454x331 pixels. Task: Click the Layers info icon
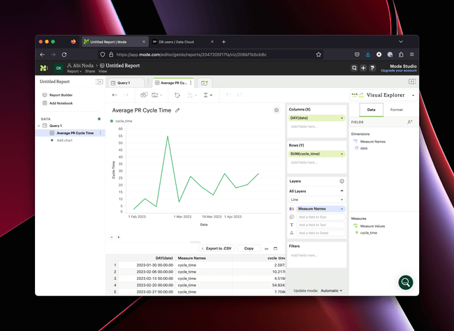click(x=342, y=181)
